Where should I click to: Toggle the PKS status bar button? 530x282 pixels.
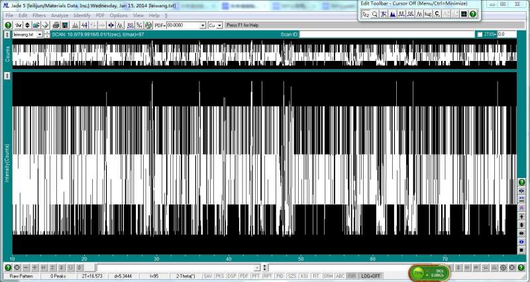point(220,276)
